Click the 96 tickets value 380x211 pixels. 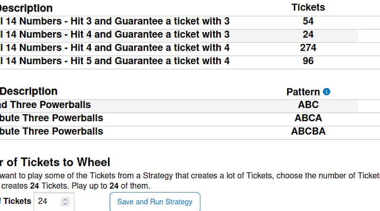click(x=308, y=61)
